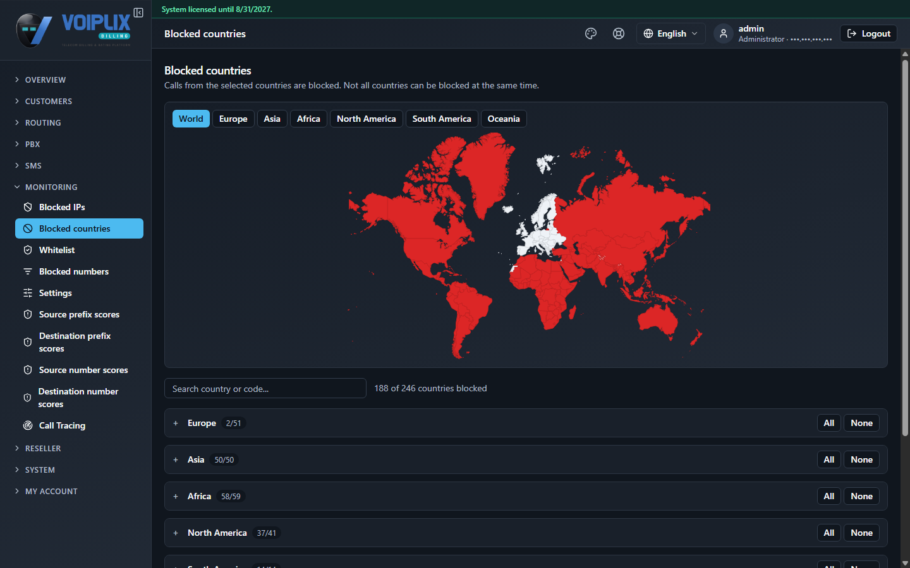Image resolution: width=910 pixels, height=568 pixels.
Task: Expand the North America country group
Action: tap(176, 533)
